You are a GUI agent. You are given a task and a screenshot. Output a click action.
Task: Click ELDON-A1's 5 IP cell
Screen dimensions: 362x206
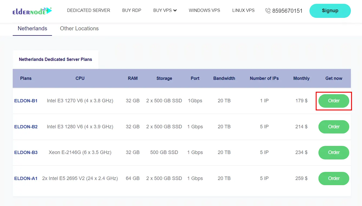pyautogui.click(x=264, y=178)
